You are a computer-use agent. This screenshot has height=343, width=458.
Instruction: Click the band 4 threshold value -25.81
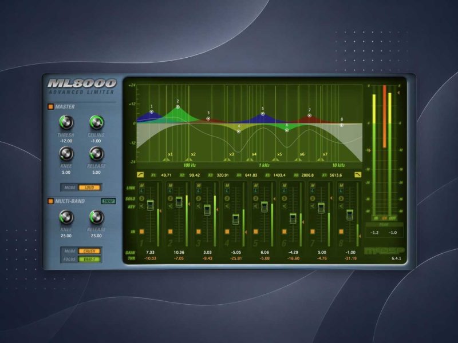click(x=236, y=258)
